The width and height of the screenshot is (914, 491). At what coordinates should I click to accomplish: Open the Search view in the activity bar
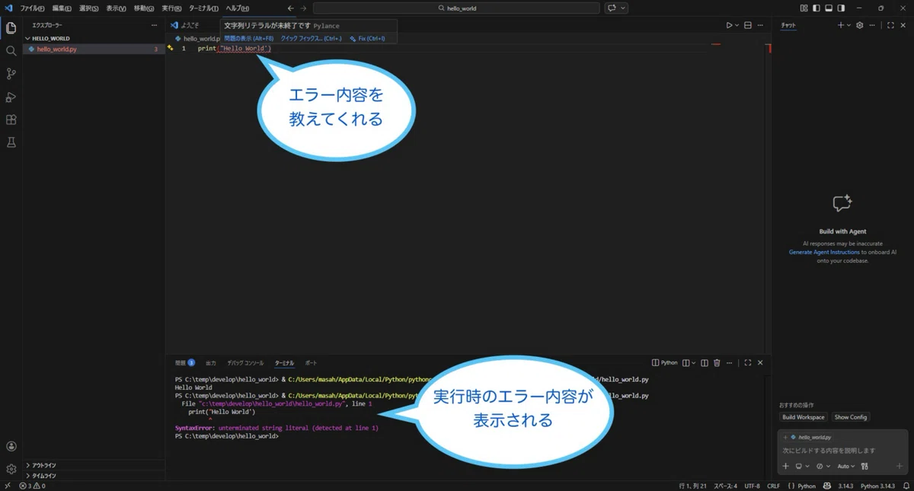[11, 51]
